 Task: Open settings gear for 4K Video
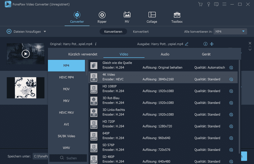click(231, 79)
